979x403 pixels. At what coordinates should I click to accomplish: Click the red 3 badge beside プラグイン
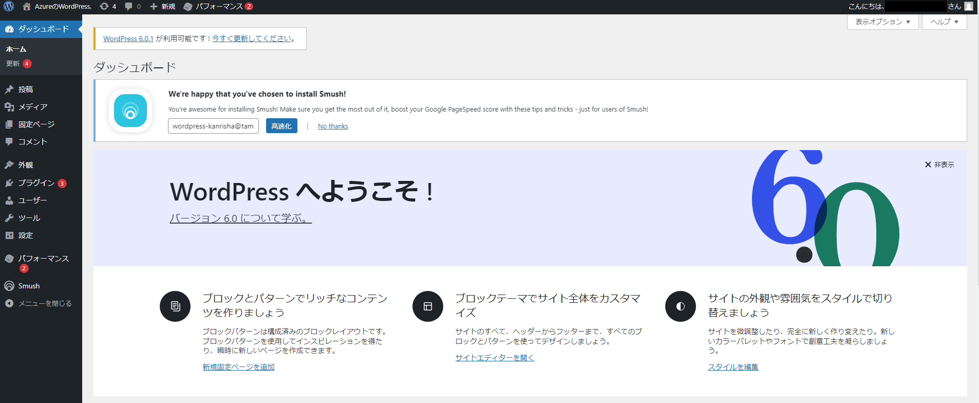pos(62,184)
